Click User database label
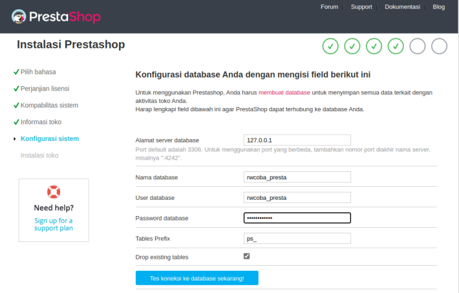This screenshot has width=459, height=293. click(x=155, y=198)
